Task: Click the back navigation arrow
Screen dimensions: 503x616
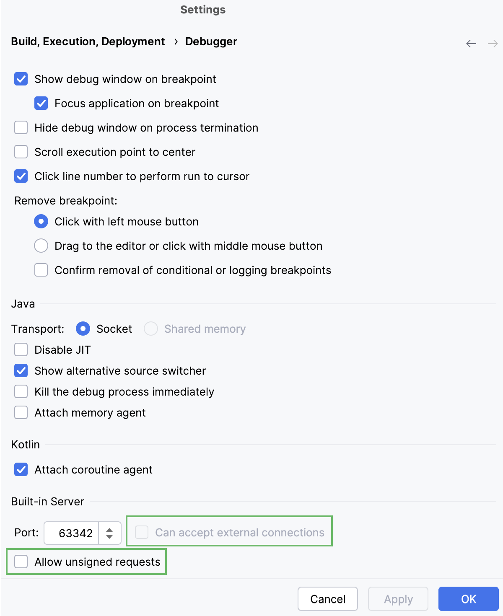Action: pyautogui.click(x=470, y=43)
